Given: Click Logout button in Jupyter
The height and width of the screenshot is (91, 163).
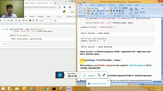Looking at the screenshot, I should pos(72,12).
